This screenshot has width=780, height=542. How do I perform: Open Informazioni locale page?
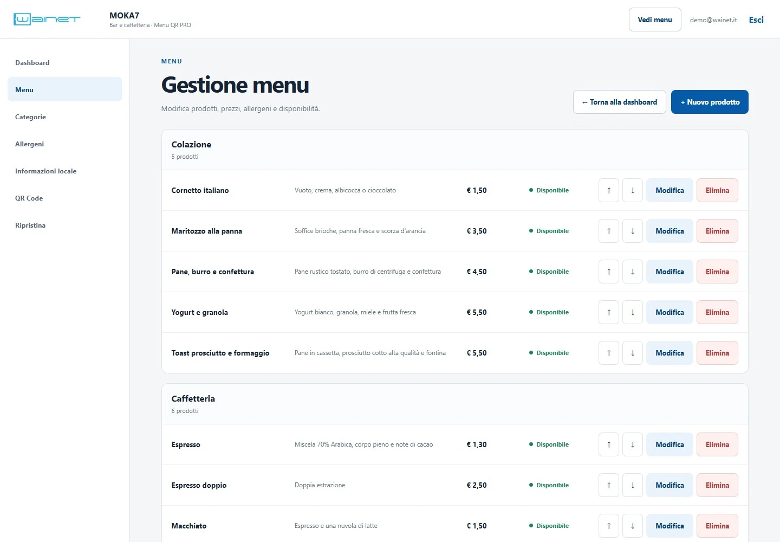click(x=64, y=171)
